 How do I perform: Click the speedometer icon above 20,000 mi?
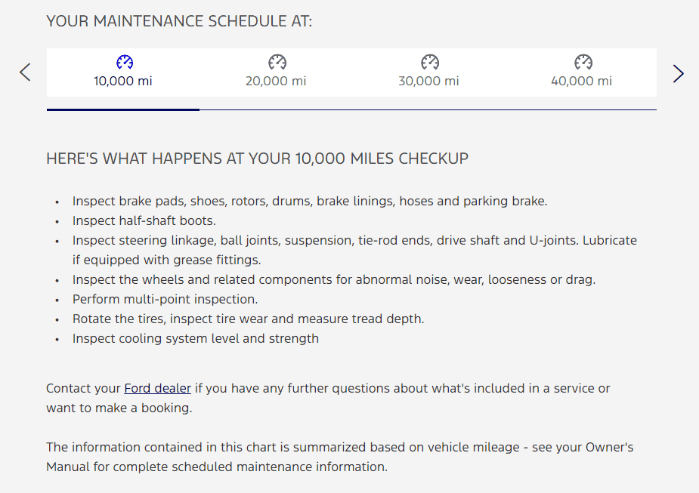coord(277,62)
